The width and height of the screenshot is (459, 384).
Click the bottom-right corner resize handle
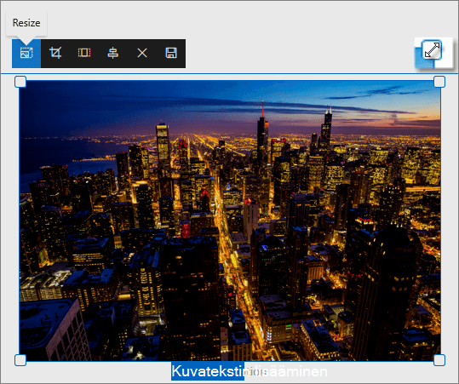tap(439, 360)
